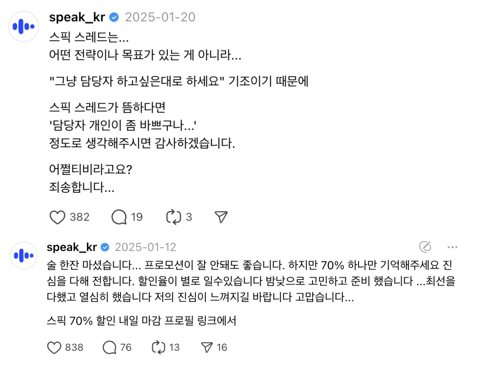Like the 2025-01-20 post

pyautogui.click(x=57, y=217)
